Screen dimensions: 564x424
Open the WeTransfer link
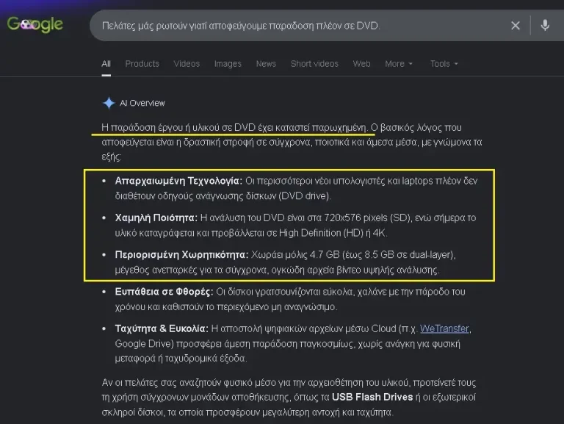tap(444, 328)
